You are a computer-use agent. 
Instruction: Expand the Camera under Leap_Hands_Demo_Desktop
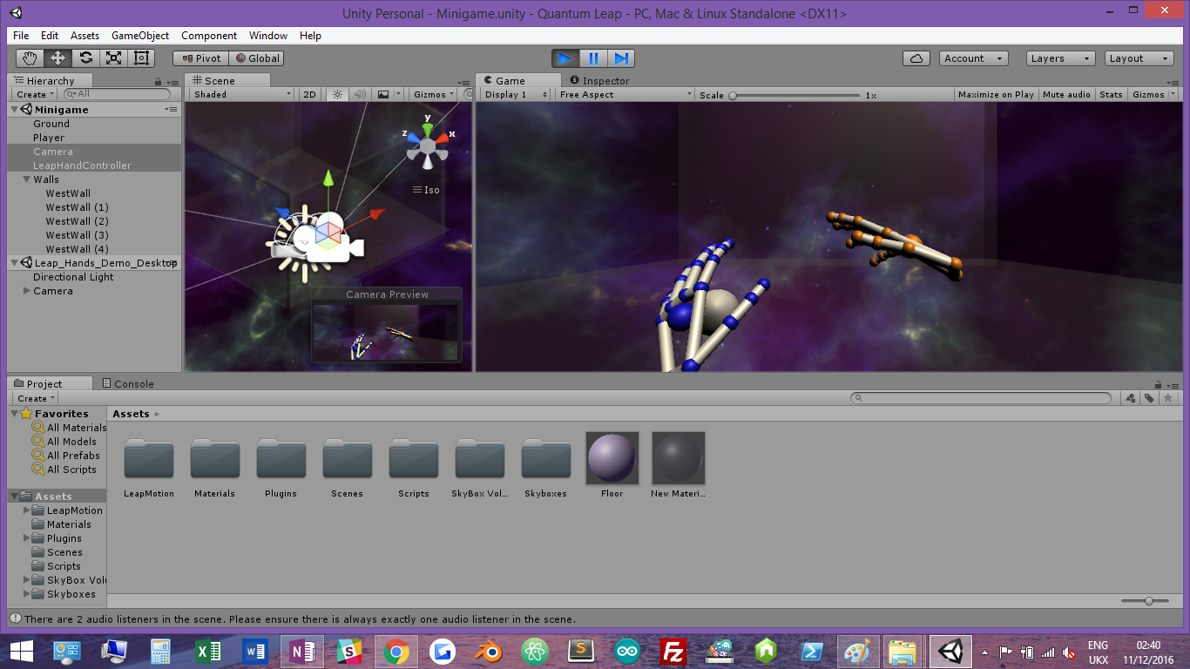click(27, 291)
